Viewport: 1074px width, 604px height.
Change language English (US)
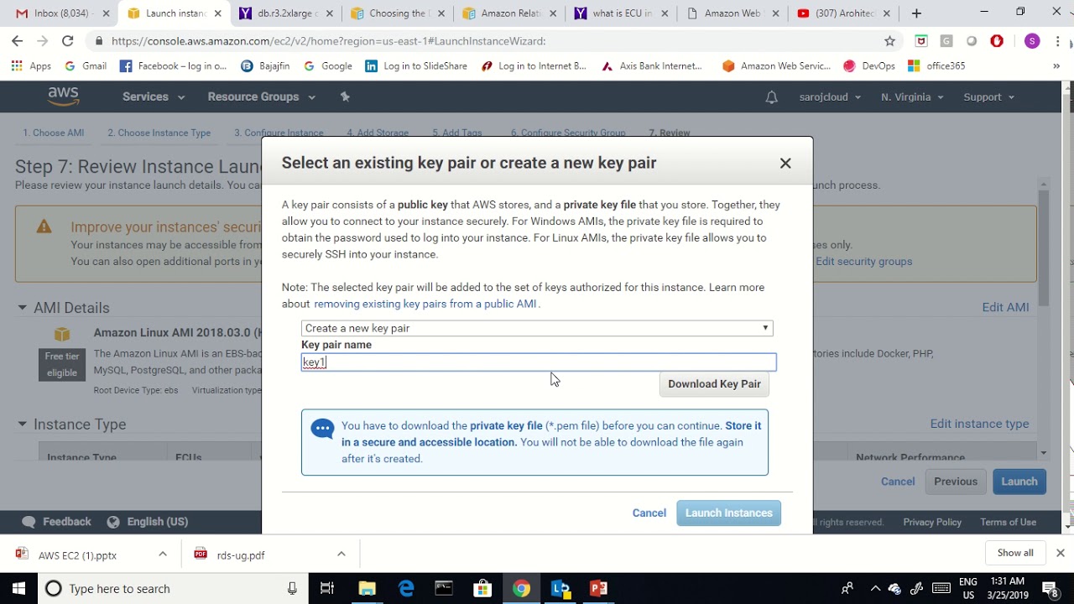(148, 522)
